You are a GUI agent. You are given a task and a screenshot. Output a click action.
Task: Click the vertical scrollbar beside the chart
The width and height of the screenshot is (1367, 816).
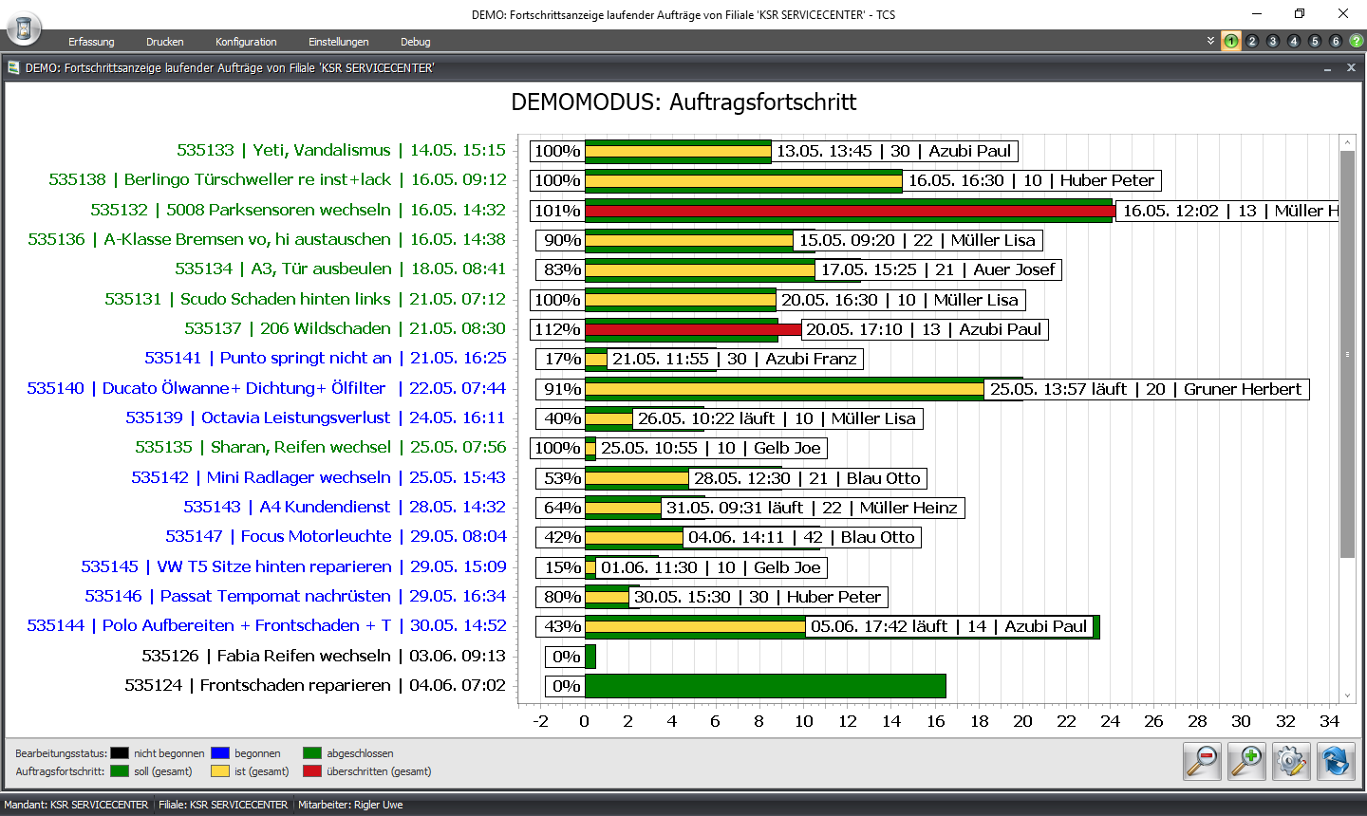[x=1347, y=418]
